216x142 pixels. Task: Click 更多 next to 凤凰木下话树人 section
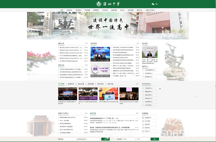tap(86, 113)
